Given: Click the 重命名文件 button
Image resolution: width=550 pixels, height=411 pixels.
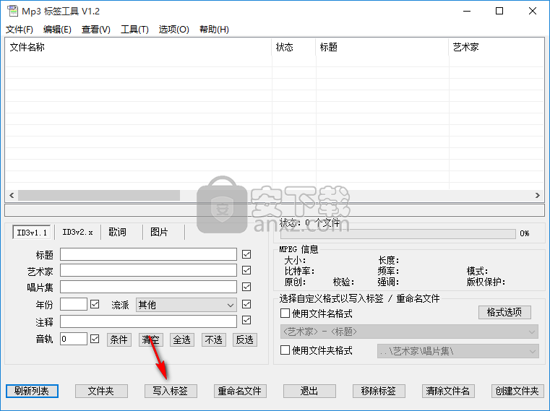Looking at the screenshot, I should 240,391.
